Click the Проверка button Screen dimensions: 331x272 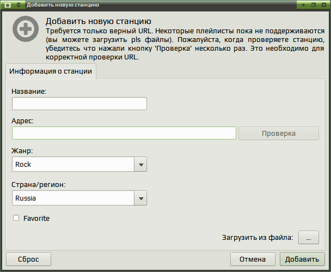point(279,134)
